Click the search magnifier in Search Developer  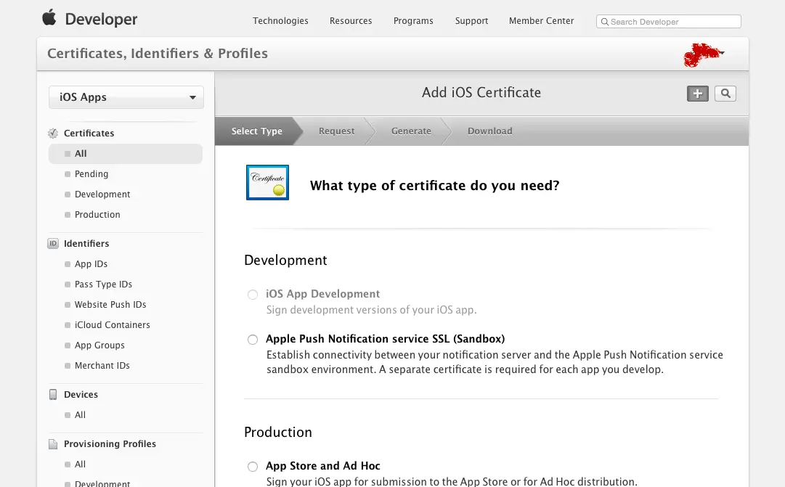coord(604,22)
